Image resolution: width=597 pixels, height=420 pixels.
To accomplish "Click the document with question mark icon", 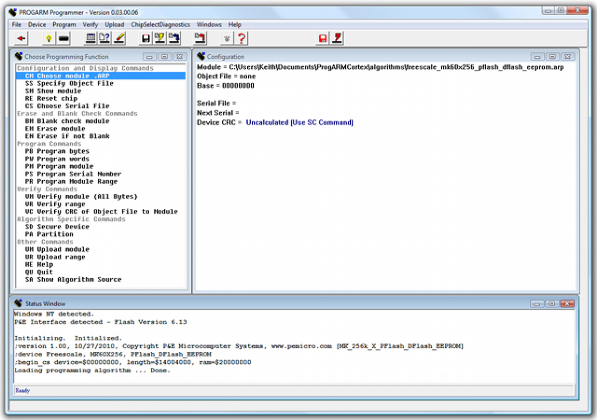I will (104, 38).
